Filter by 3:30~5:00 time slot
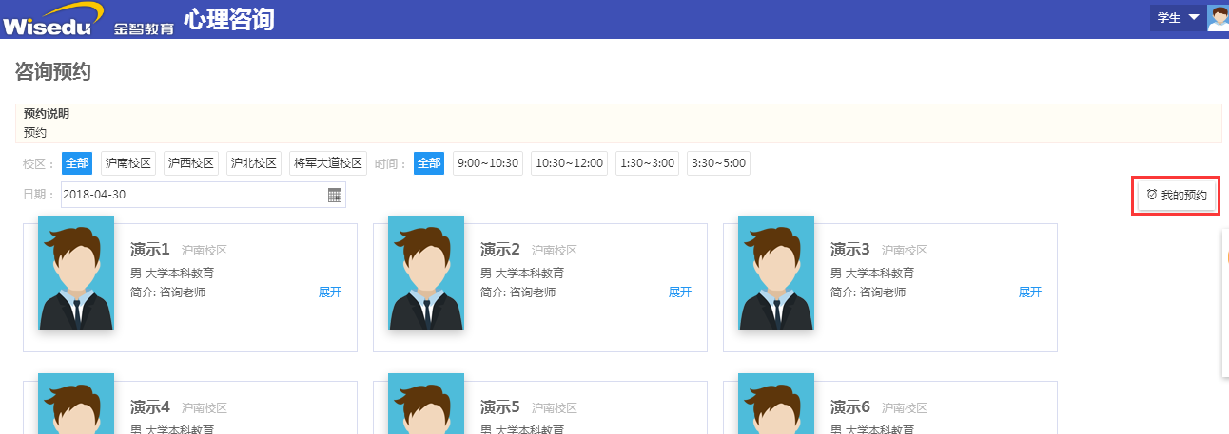 click(718, 163)
